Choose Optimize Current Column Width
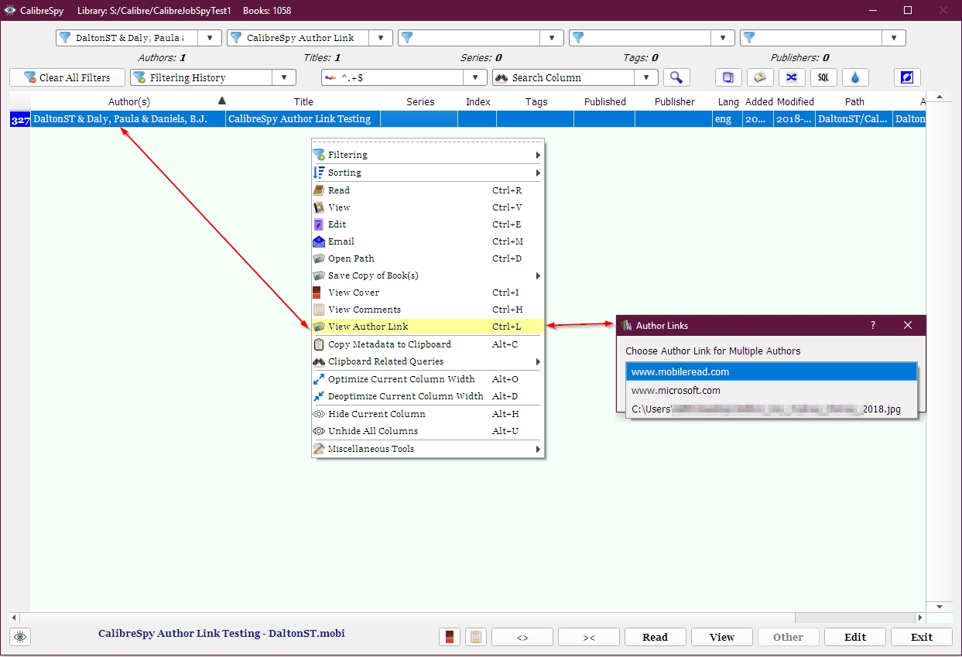The width and height of the screenshot is (962, 657). [427, 379]
